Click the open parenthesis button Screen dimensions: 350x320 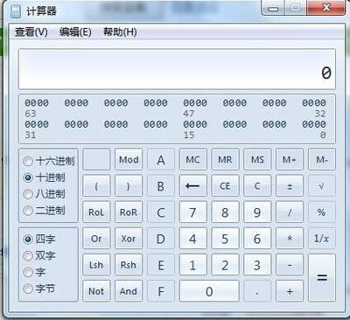96,186
